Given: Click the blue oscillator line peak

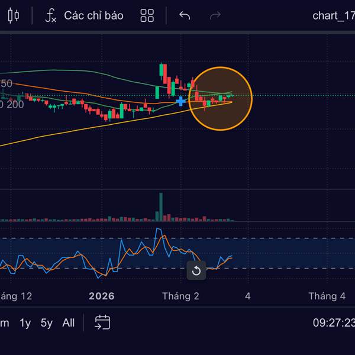Looking at the screenshot, I should click(158, 230).
